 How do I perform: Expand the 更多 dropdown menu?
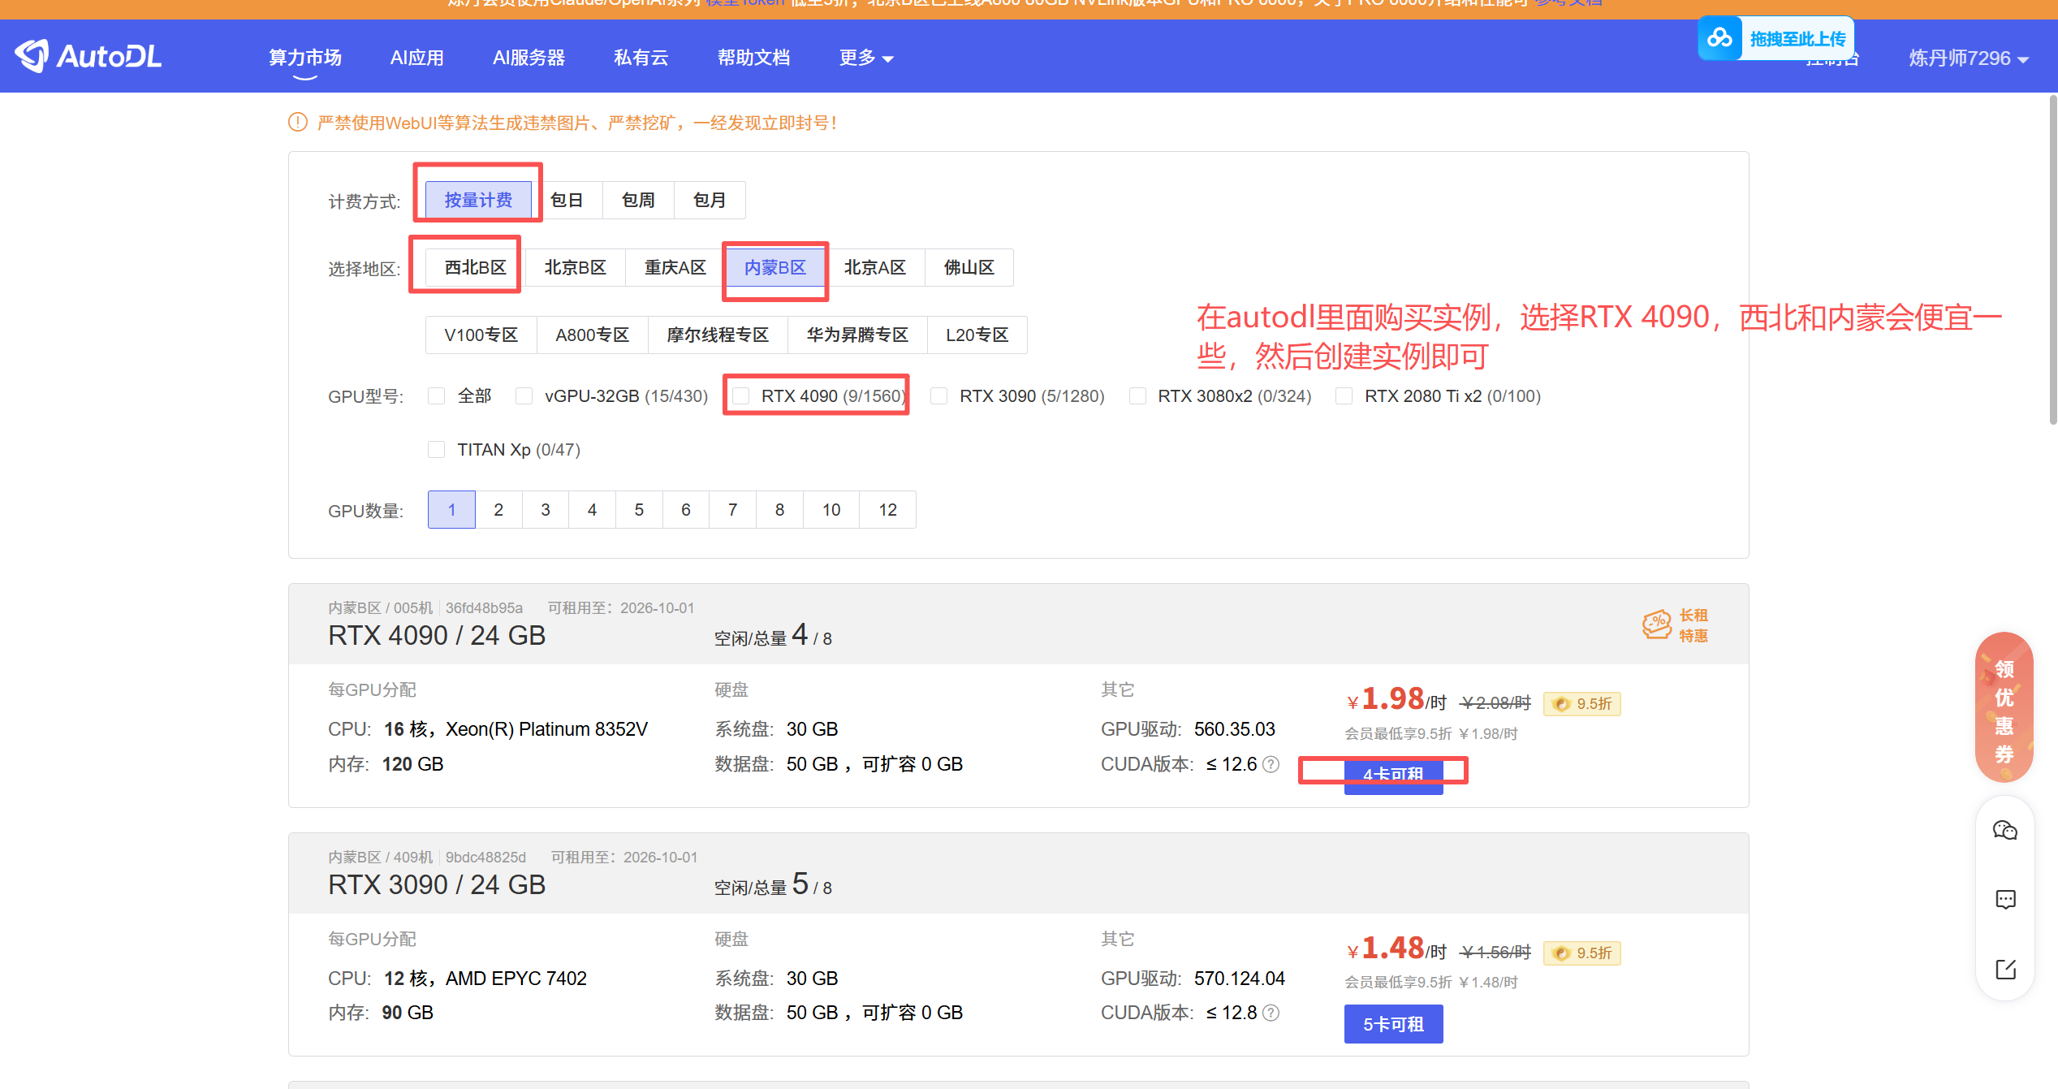click(x=865, y=58)
